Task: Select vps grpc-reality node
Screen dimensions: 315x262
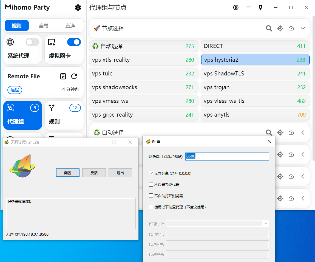Action: point(144,115)
